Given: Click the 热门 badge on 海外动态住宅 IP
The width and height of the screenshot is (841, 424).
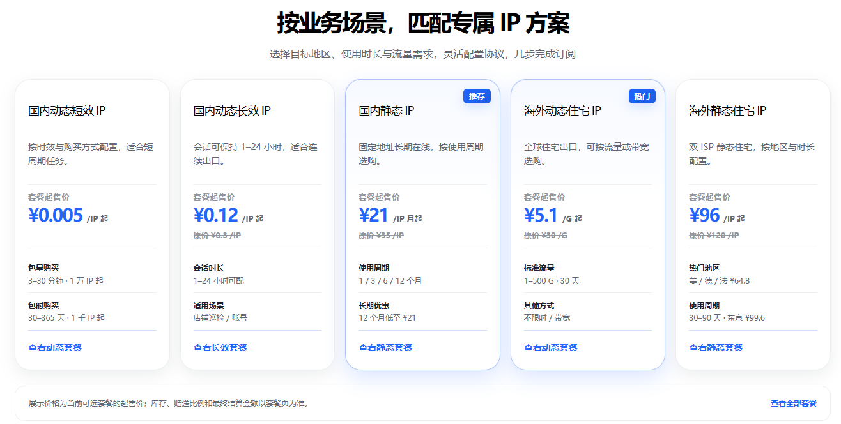Looking at the screenshot, I should [x=642, y=96].
